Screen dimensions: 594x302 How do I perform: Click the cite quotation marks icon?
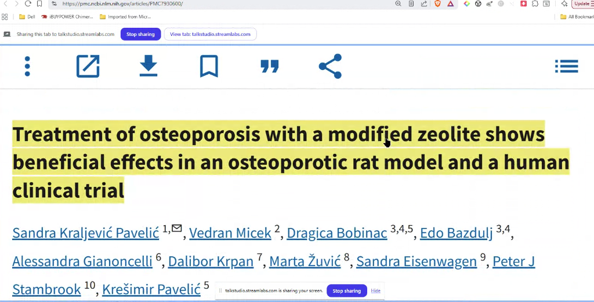pyautogui.click(x=270, y=67)
